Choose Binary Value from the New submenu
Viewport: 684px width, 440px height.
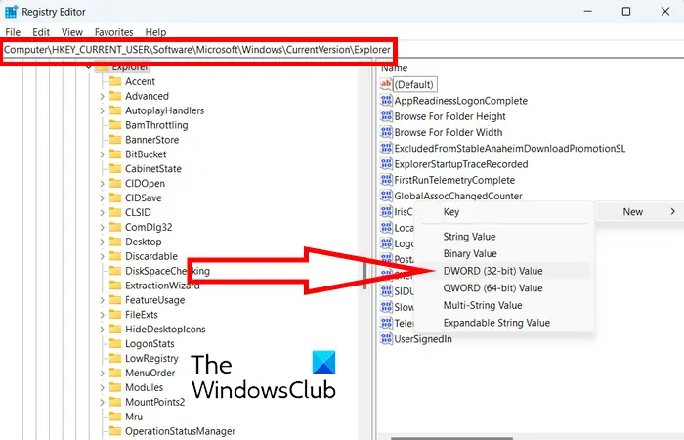(503, 253)
